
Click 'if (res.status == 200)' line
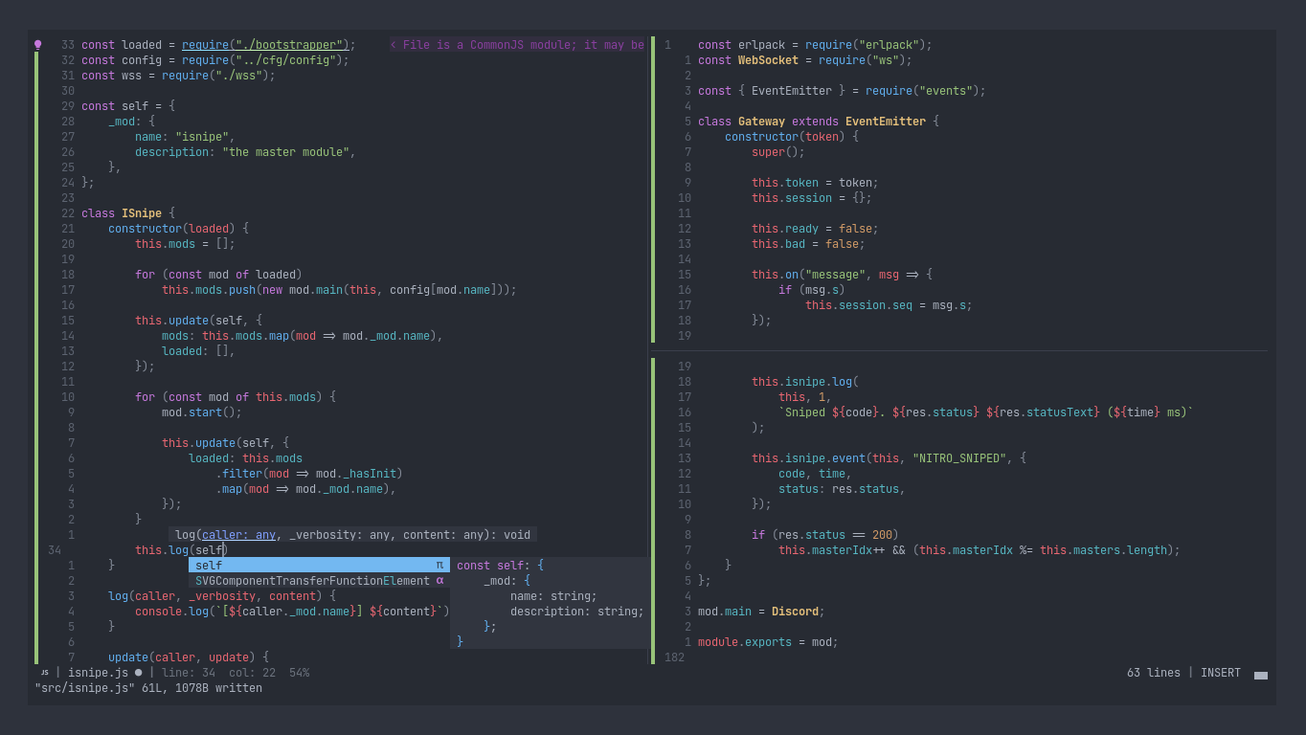pyautogui.click(x=825, y=534)
